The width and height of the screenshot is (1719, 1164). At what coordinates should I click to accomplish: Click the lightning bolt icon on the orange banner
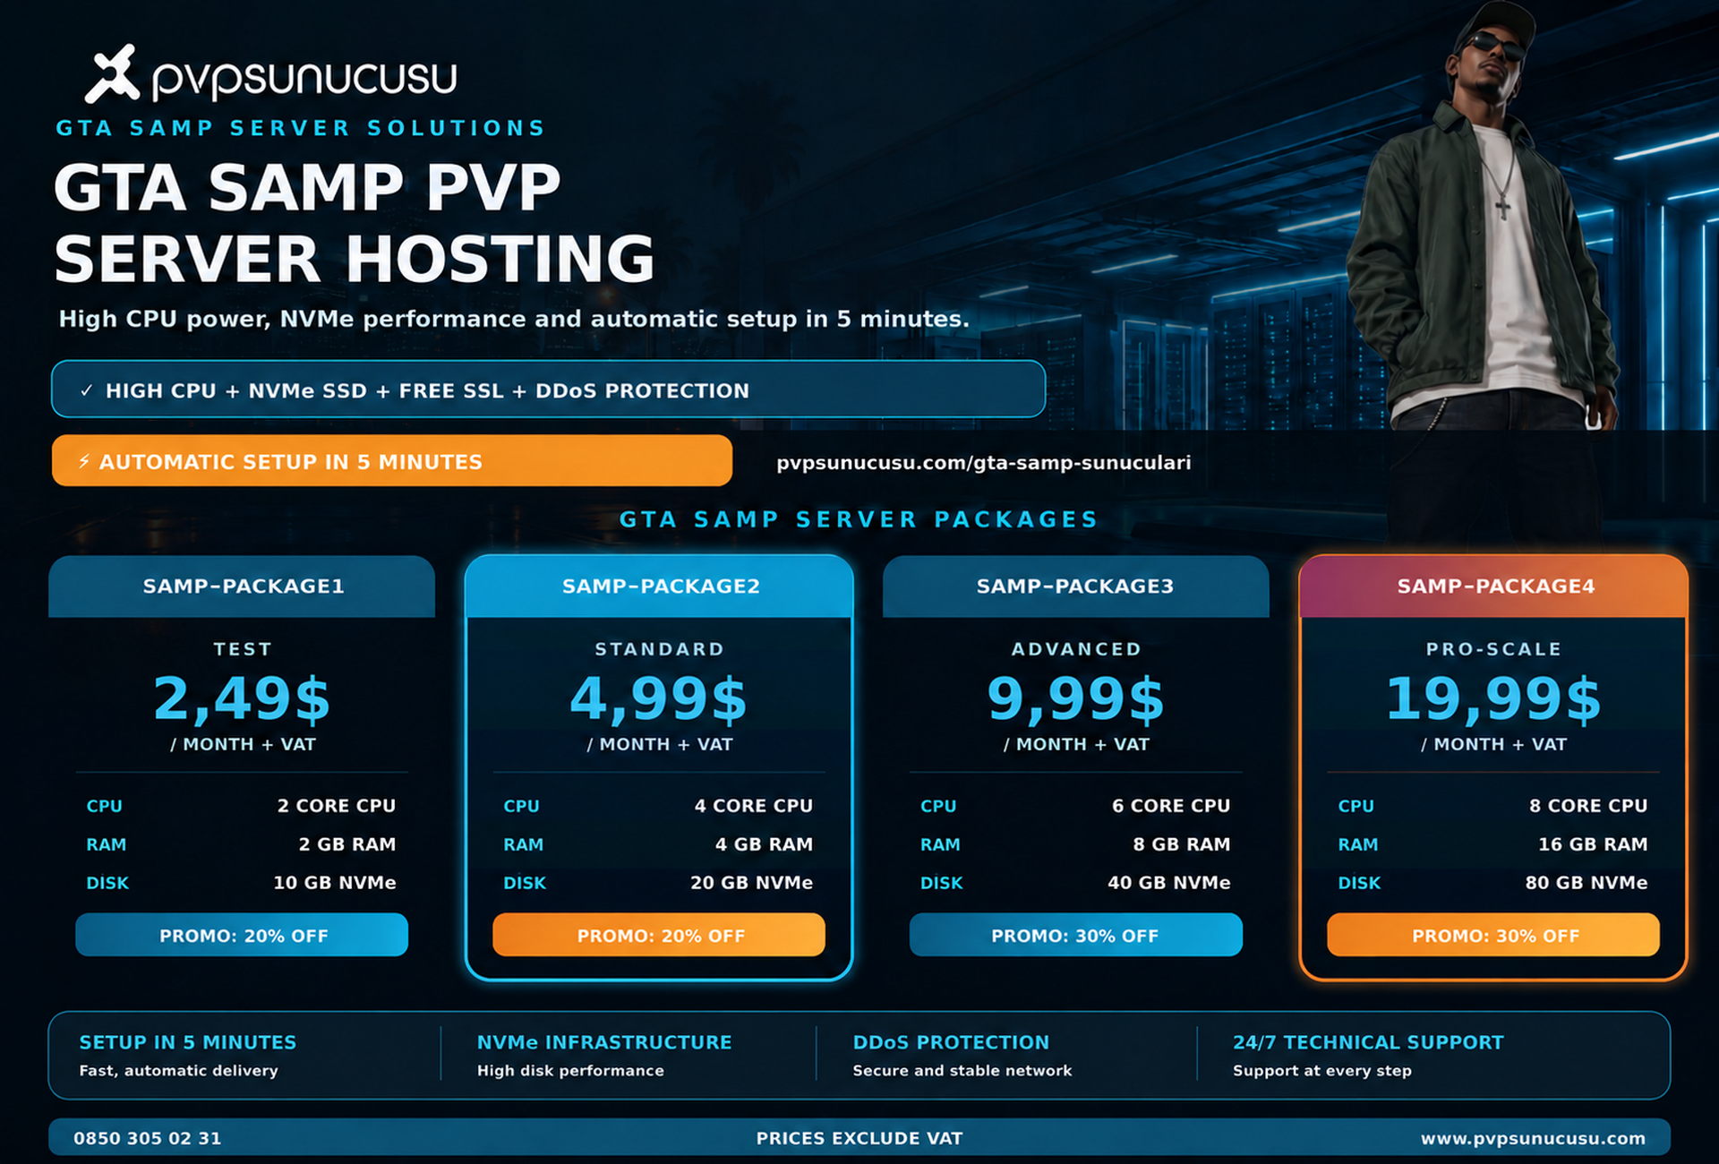pos(84,461)
